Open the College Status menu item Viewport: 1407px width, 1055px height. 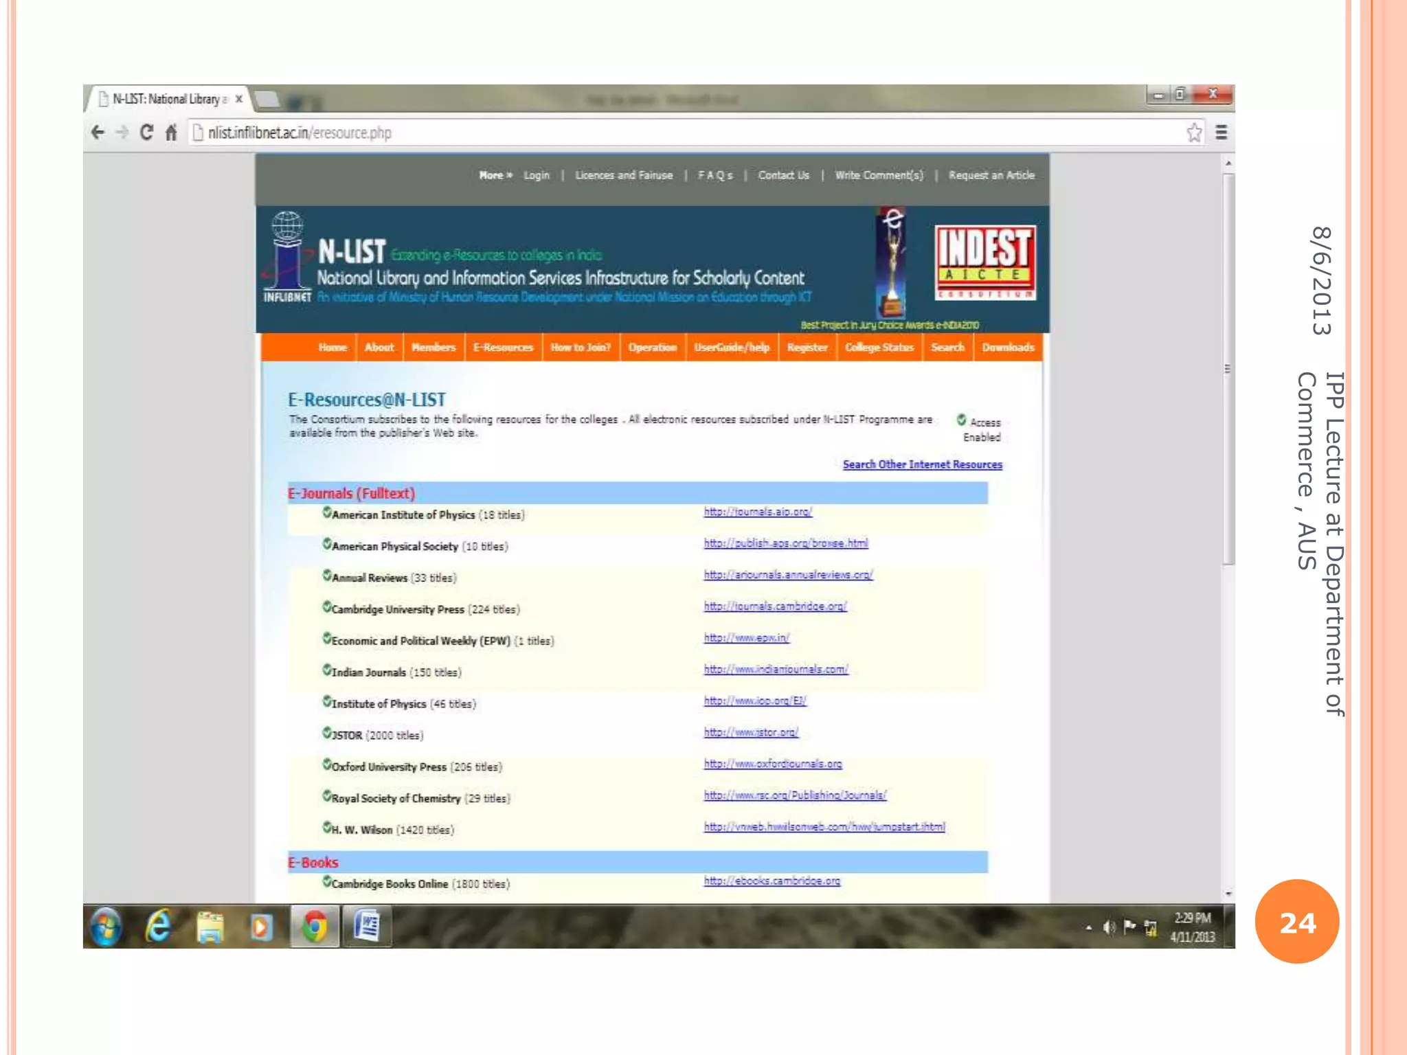(x=879, y=348)
